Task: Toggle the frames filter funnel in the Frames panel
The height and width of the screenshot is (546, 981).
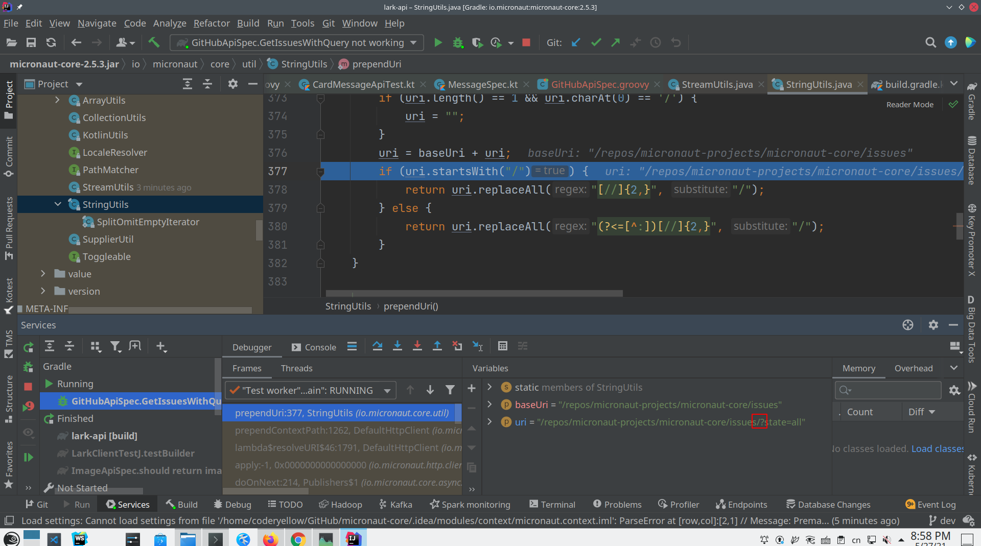Action: coord(450,390)
